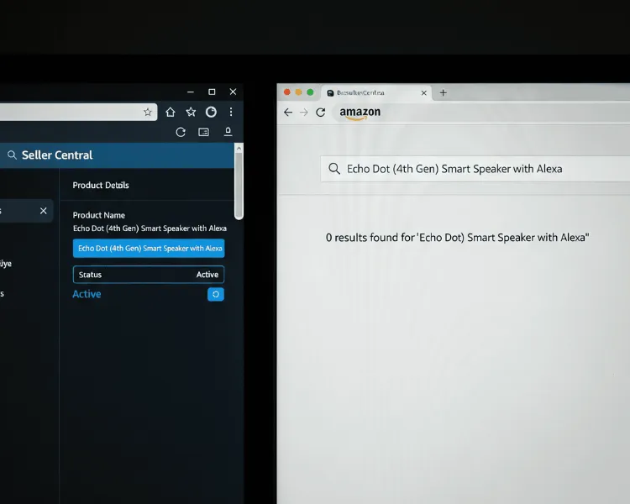The height and width of the screenshot is (504, 630).
Task: Click yellow minimize dot on Amazon window
Action: (x=298, y=92)
